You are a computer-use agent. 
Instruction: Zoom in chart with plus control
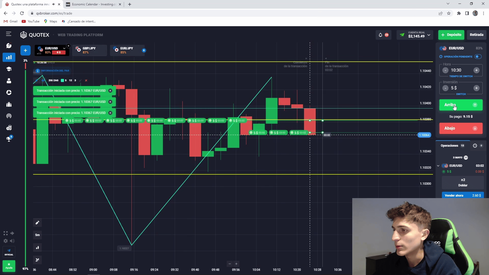click(x=236, y=264)
